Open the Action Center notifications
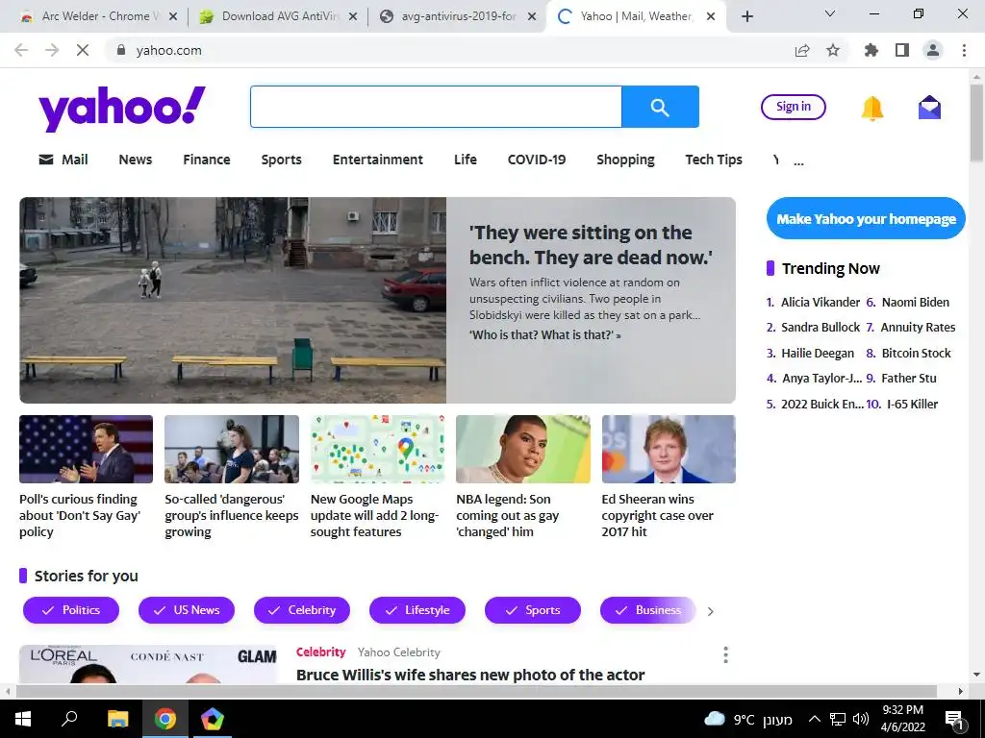 pos(953,719)
